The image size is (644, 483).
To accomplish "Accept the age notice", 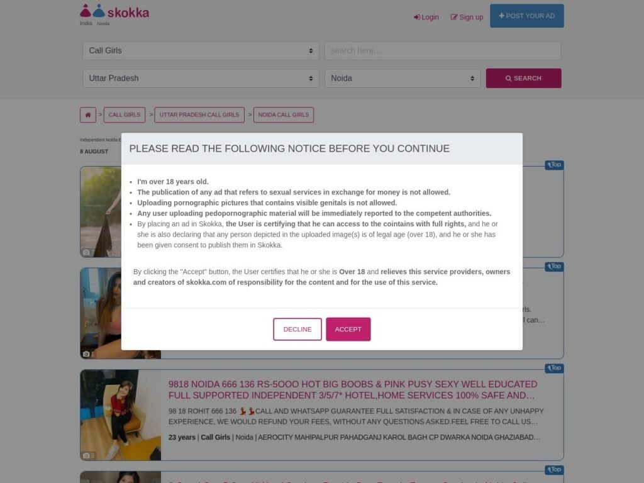I will [x=348, y=330].
